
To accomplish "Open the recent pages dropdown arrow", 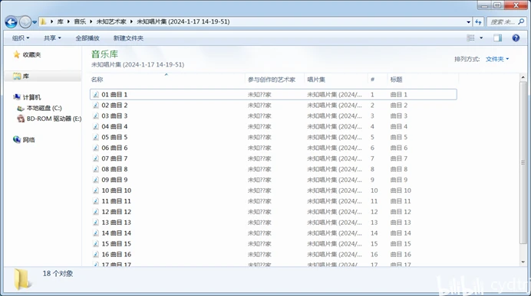I will click(x=35, y=22).
